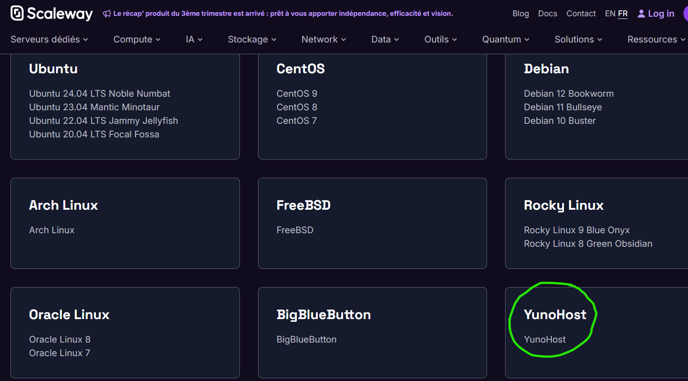Click the Log in button
Screen dimensions: 688x381
[x=660, y=14]
